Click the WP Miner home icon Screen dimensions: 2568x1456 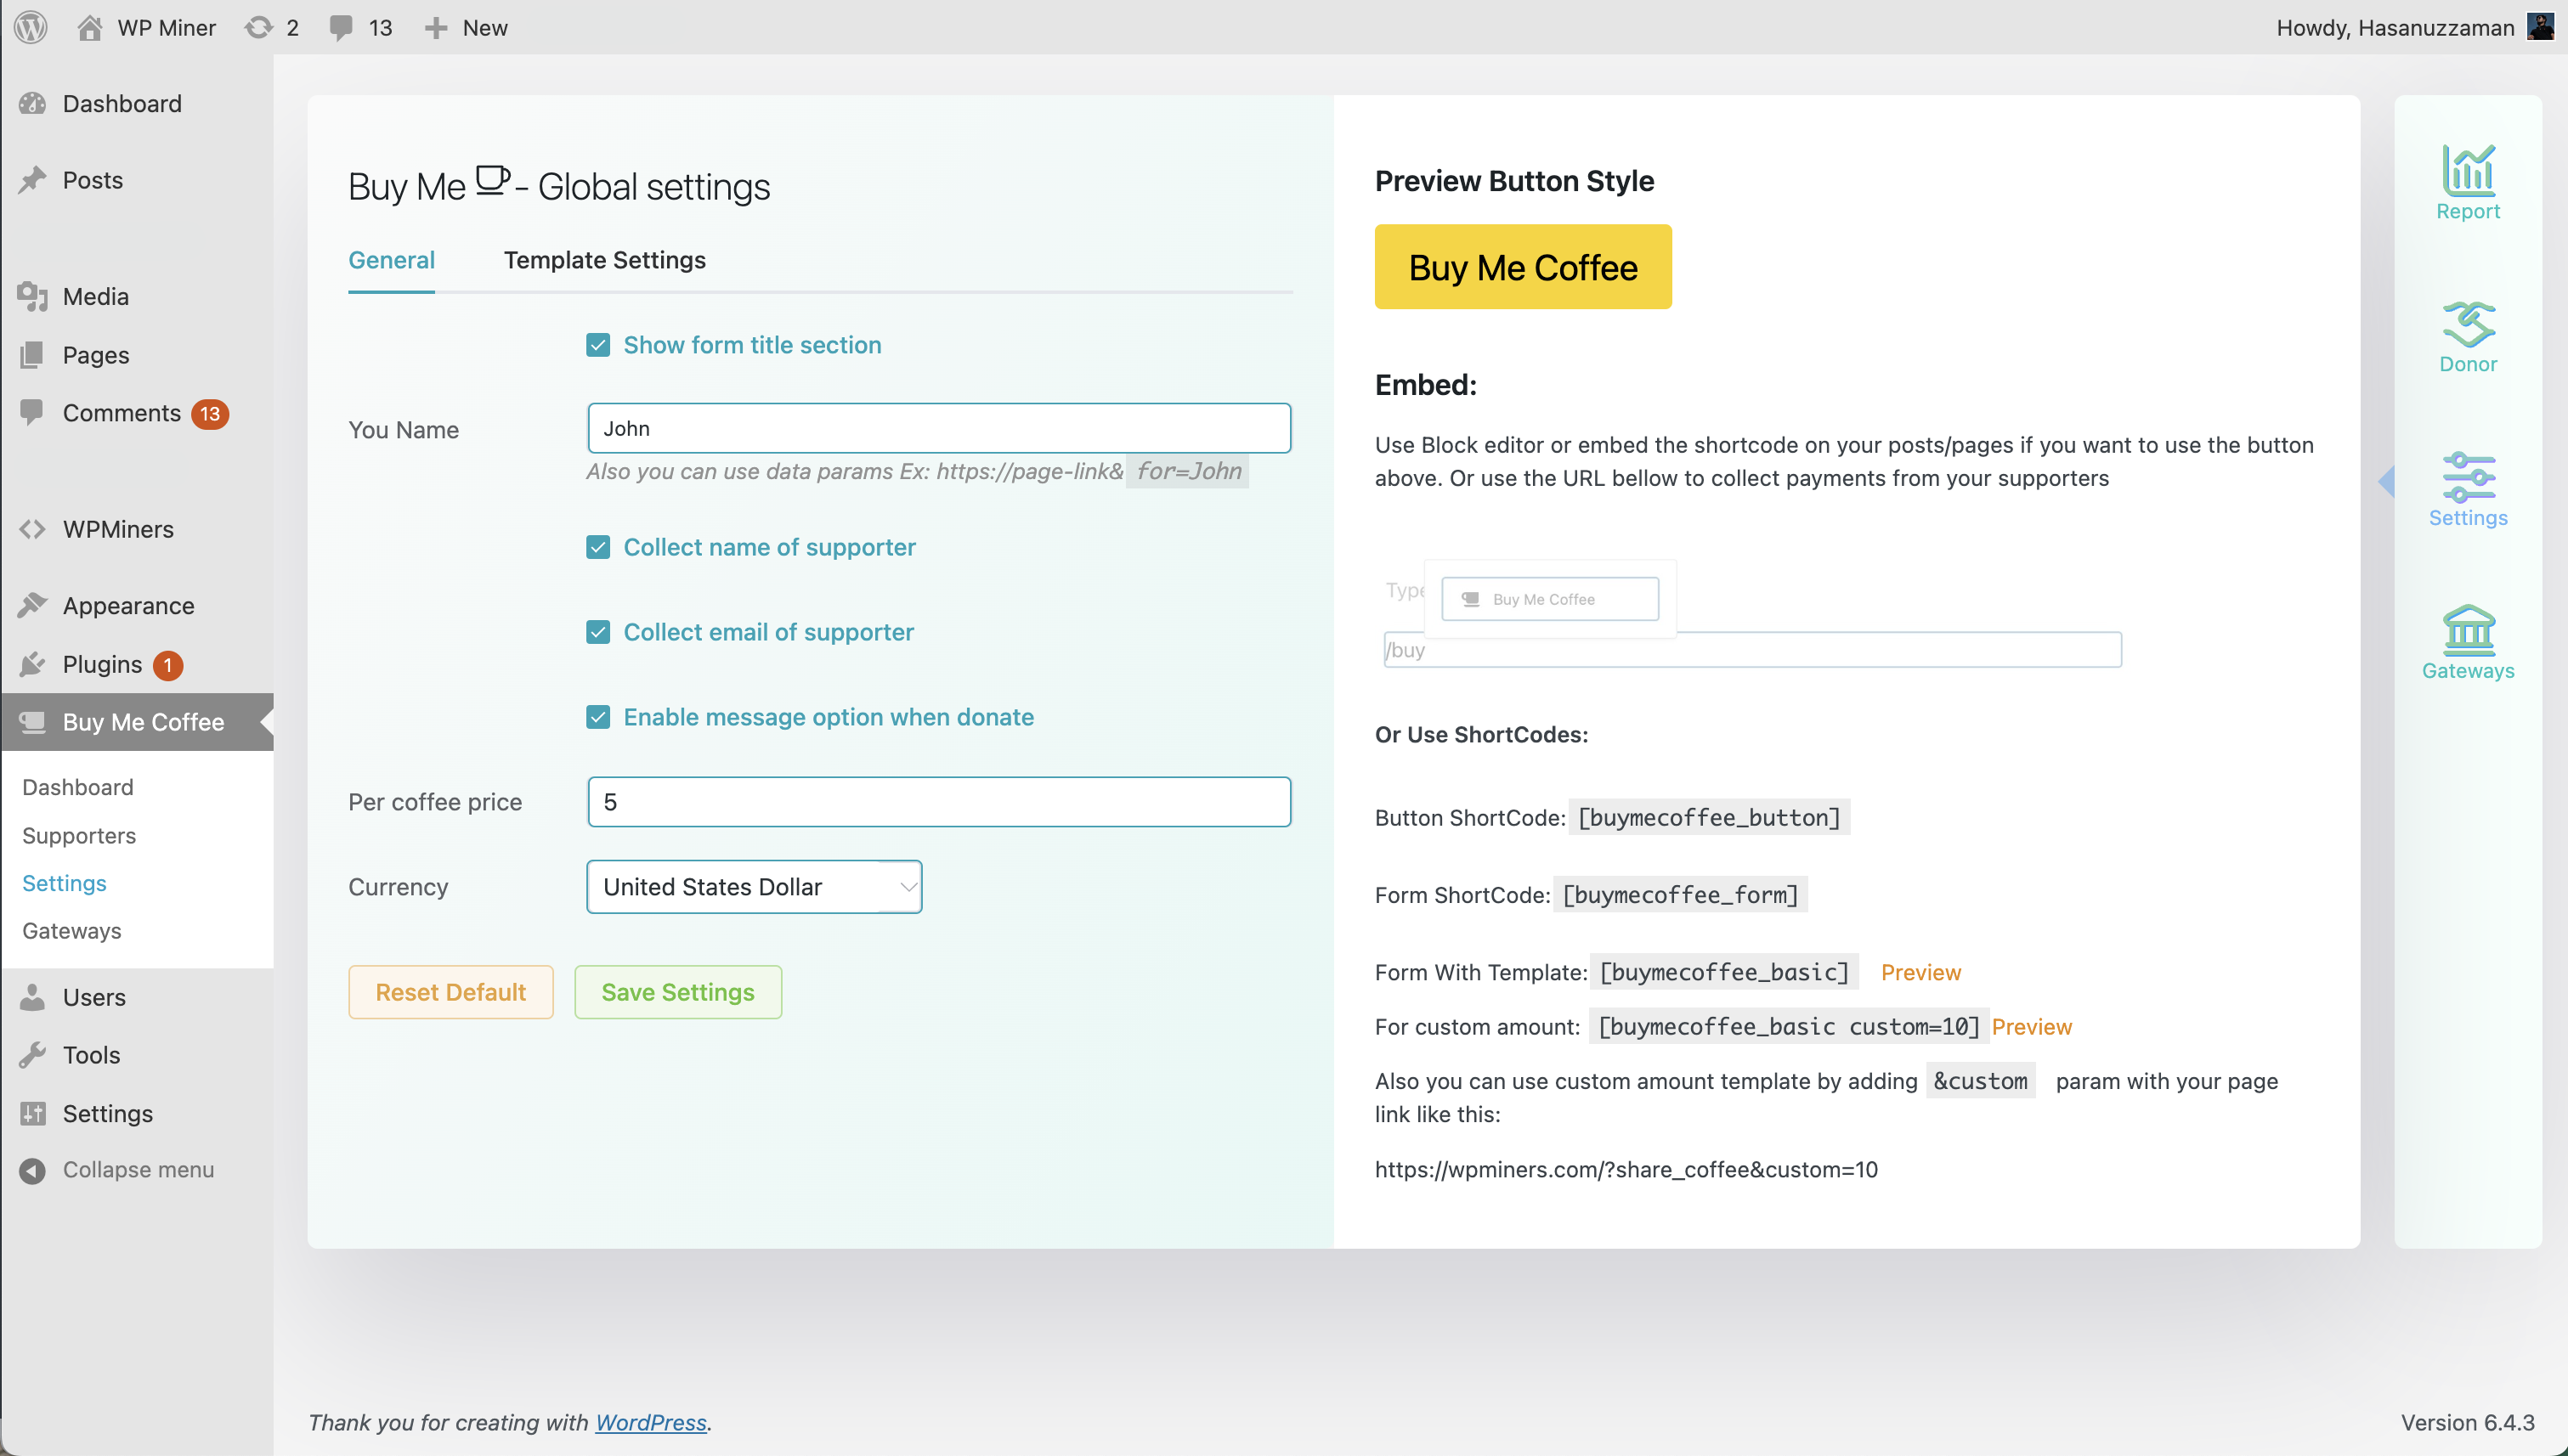(x=89, y=27)
